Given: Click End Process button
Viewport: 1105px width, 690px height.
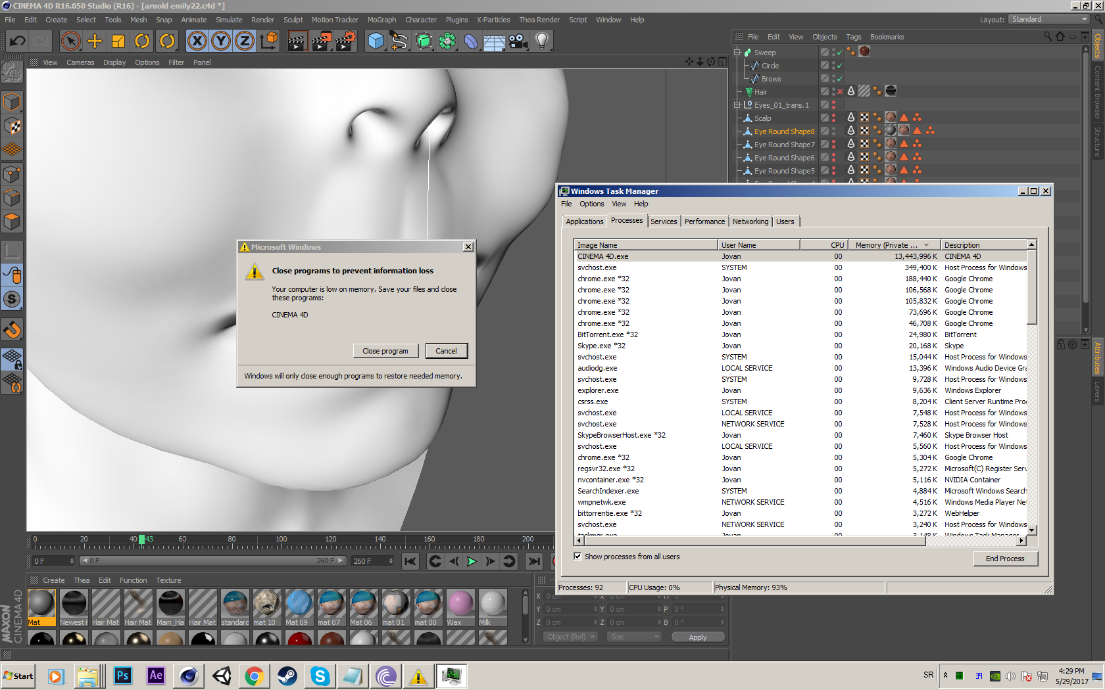Looking at the screenshot, I should [x=1005, y=559].
